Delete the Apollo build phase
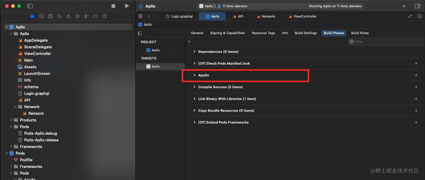This screenshot has height=180, width=425. 416,75
